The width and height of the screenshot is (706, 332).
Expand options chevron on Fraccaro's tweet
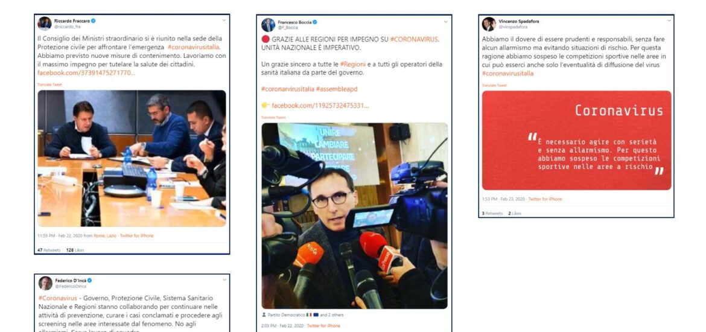point(224,21)
